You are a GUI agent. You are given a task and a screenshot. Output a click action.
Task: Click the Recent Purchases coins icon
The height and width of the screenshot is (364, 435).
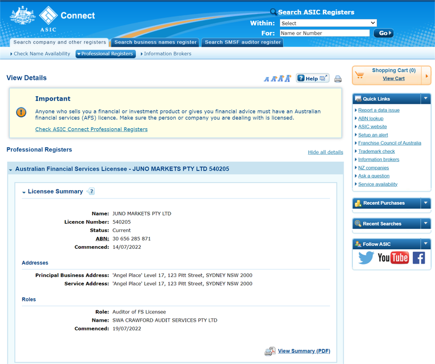[358, 203]
